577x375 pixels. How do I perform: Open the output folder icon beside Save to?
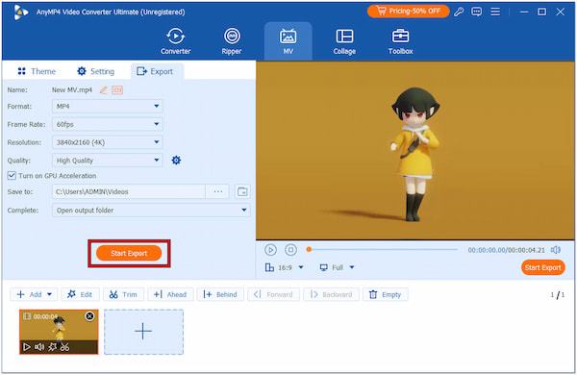click(x=242, y=191)
